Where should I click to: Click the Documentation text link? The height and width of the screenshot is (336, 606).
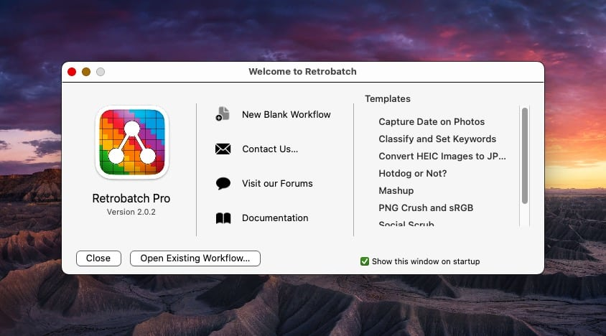point(275,218)
